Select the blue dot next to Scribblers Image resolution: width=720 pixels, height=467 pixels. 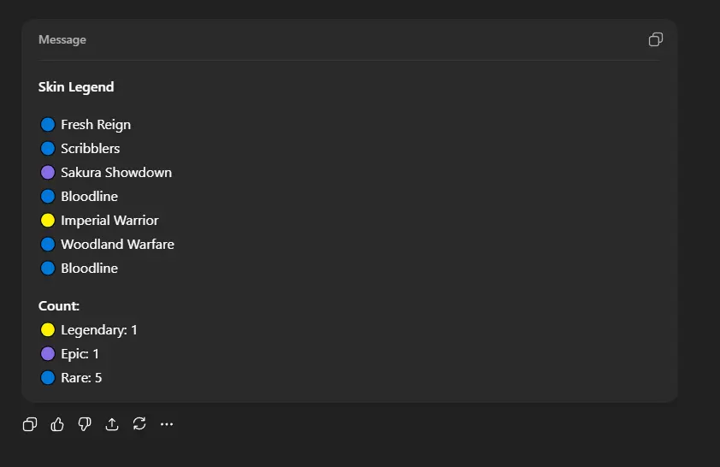[48, 149]
